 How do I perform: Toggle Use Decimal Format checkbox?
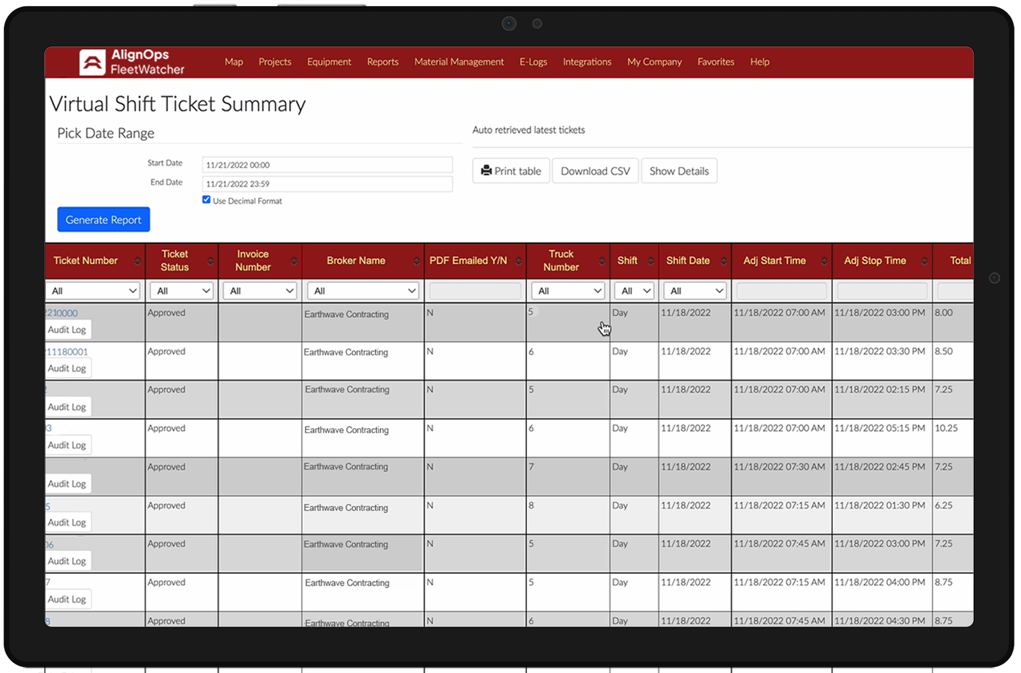pos(206,199)
